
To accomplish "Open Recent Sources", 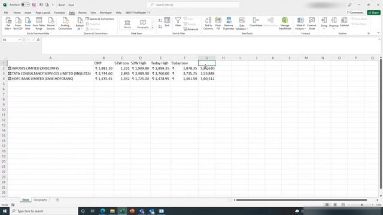I will pyautogui.click(x=51, y=24).
